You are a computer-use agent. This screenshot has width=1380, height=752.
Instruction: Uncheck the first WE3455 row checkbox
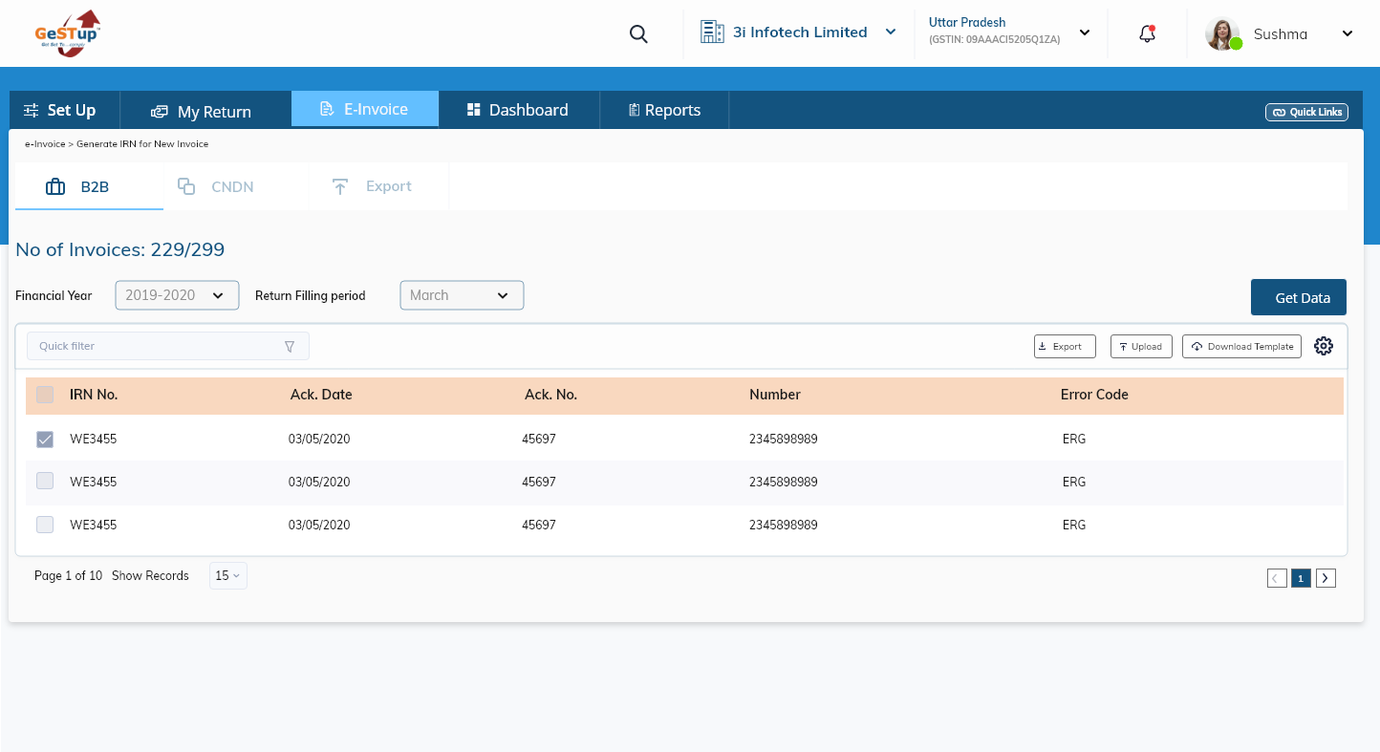tap(45, 440)
